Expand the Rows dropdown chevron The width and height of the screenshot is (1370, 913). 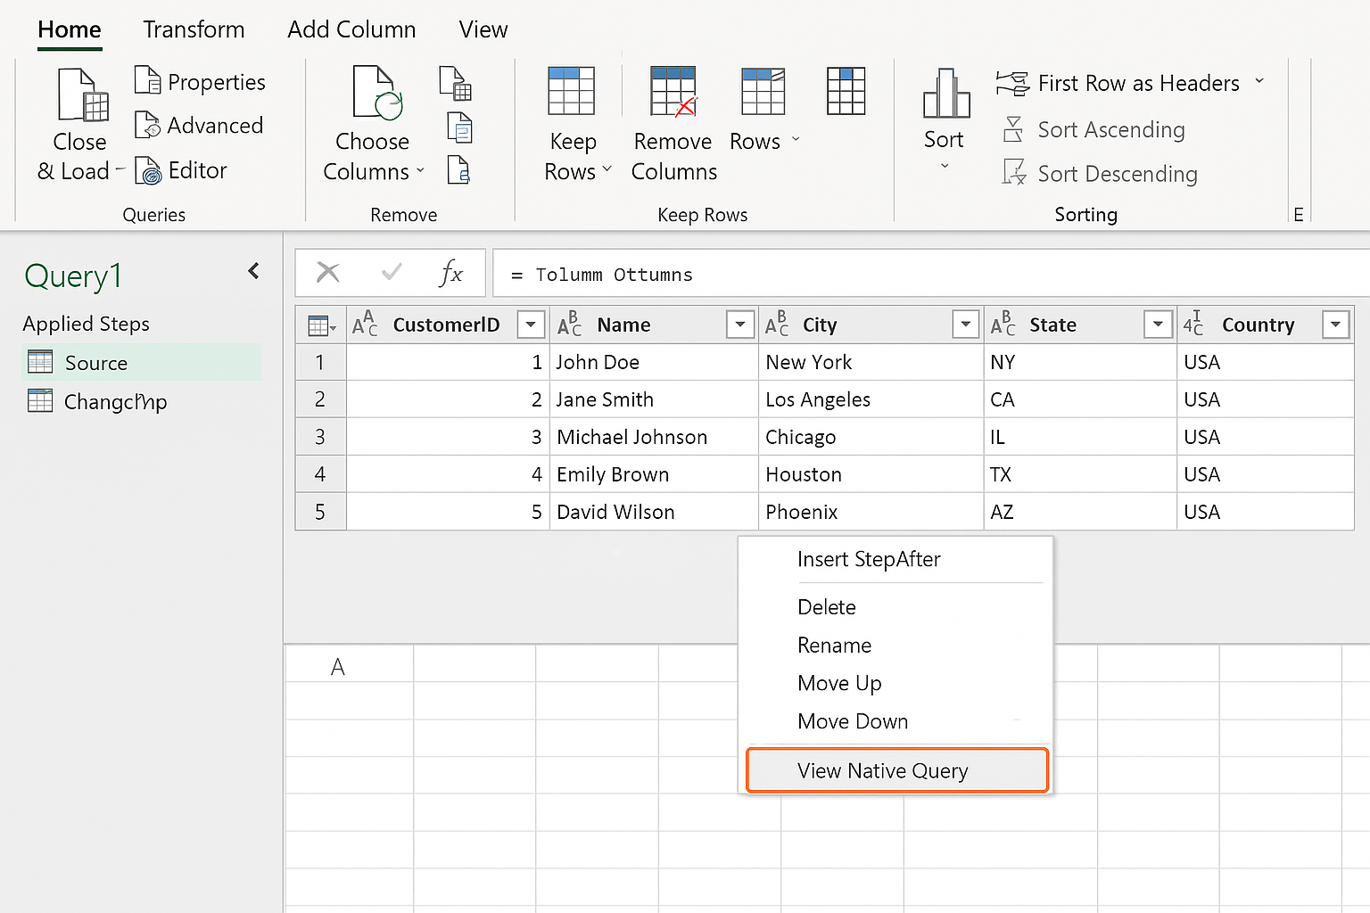[x=796, y=140]
